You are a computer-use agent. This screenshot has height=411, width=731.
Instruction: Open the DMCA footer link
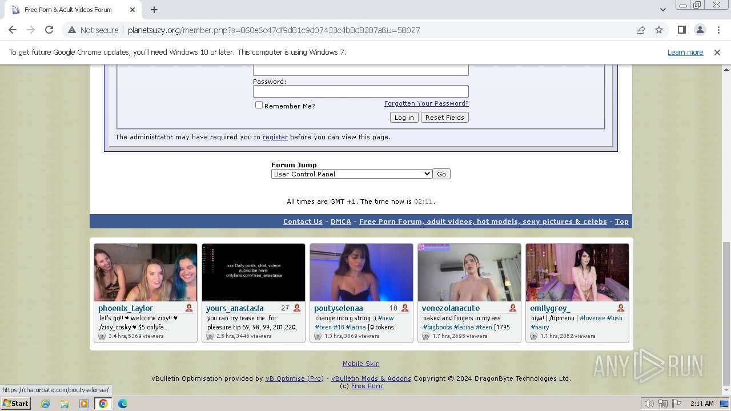pyautogui.click(x=340, y=221)
